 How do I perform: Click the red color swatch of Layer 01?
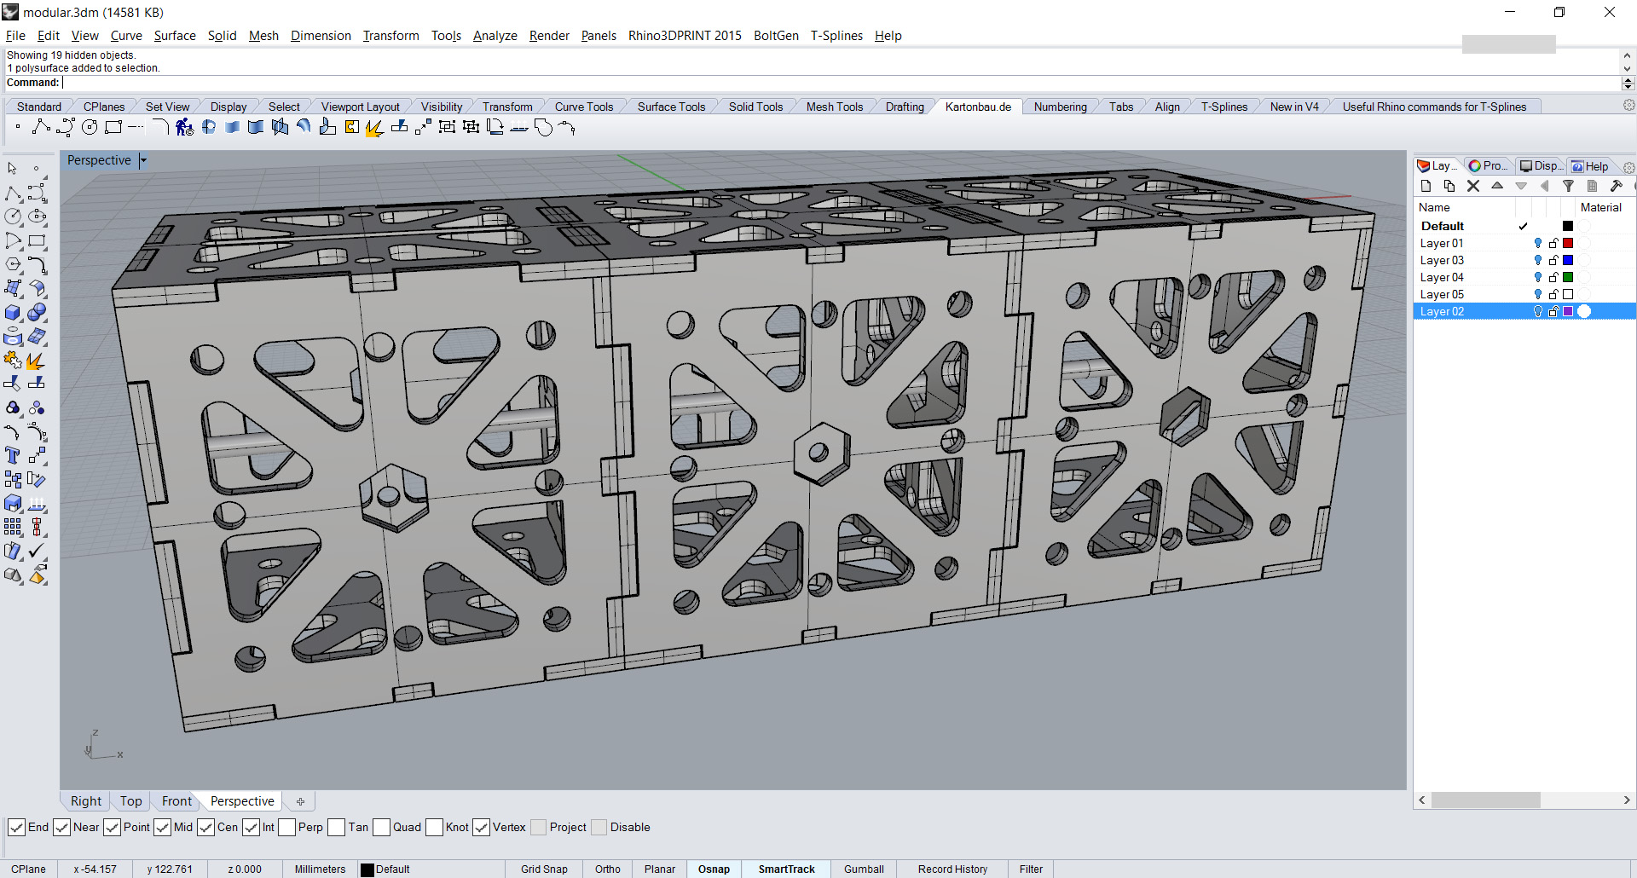pos(1568,243)
